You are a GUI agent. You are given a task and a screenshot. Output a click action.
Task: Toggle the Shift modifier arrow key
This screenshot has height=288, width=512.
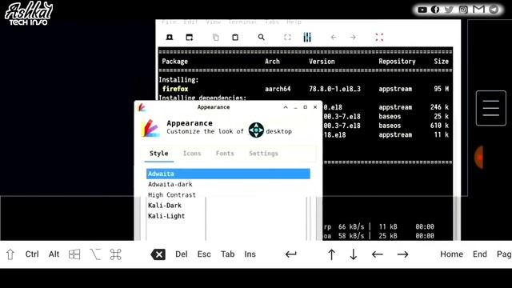click(x=10, y=254)
